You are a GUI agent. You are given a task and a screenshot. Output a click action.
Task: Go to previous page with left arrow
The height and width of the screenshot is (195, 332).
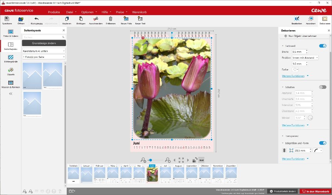[x=174, y=160]
